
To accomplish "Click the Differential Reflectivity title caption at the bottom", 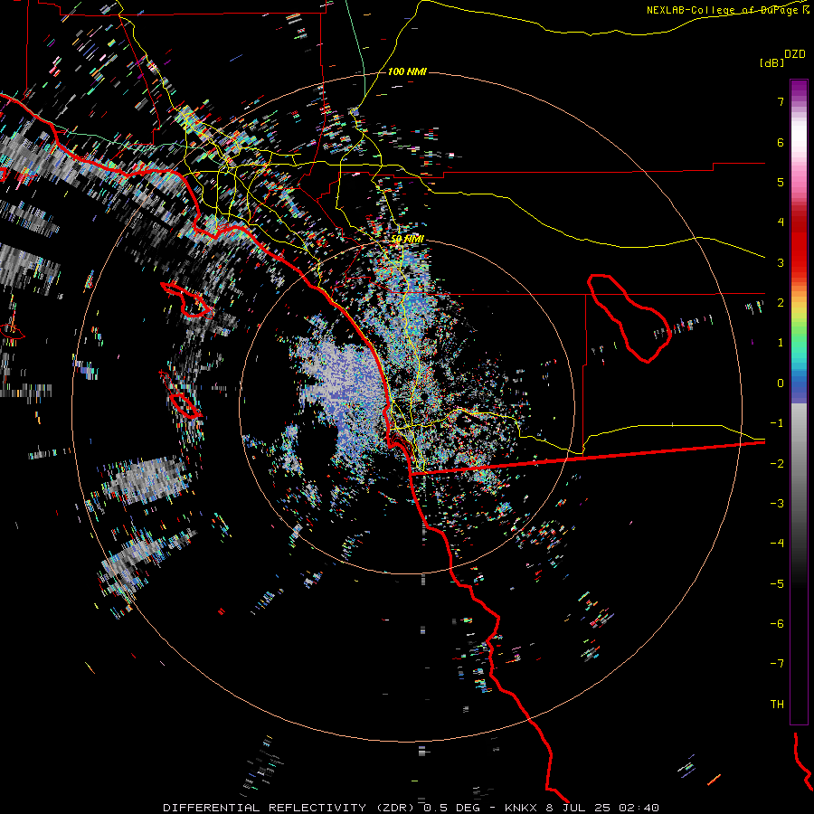I will click(x=412, y=808).
